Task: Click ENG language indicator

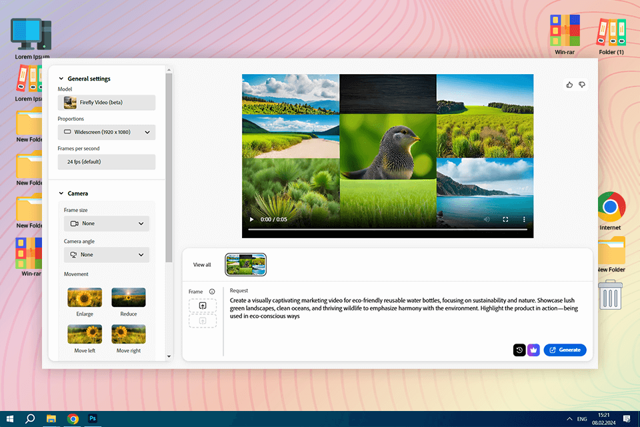Action: tap(582, 419)
